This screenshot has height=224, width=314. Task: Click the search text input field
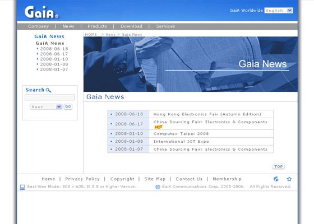coord(50,97)
